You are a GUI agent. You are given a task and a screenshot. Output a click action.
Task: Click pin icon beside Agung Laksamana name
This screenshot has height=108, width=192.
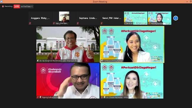click(x=40, y=97)
